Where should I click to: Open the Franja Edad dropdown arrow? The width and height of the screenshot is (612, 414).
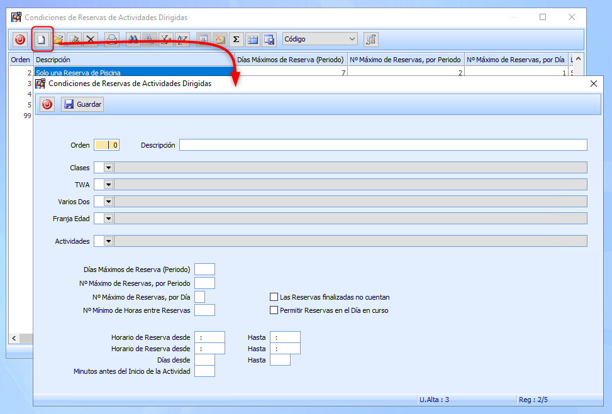coord(108,219)
